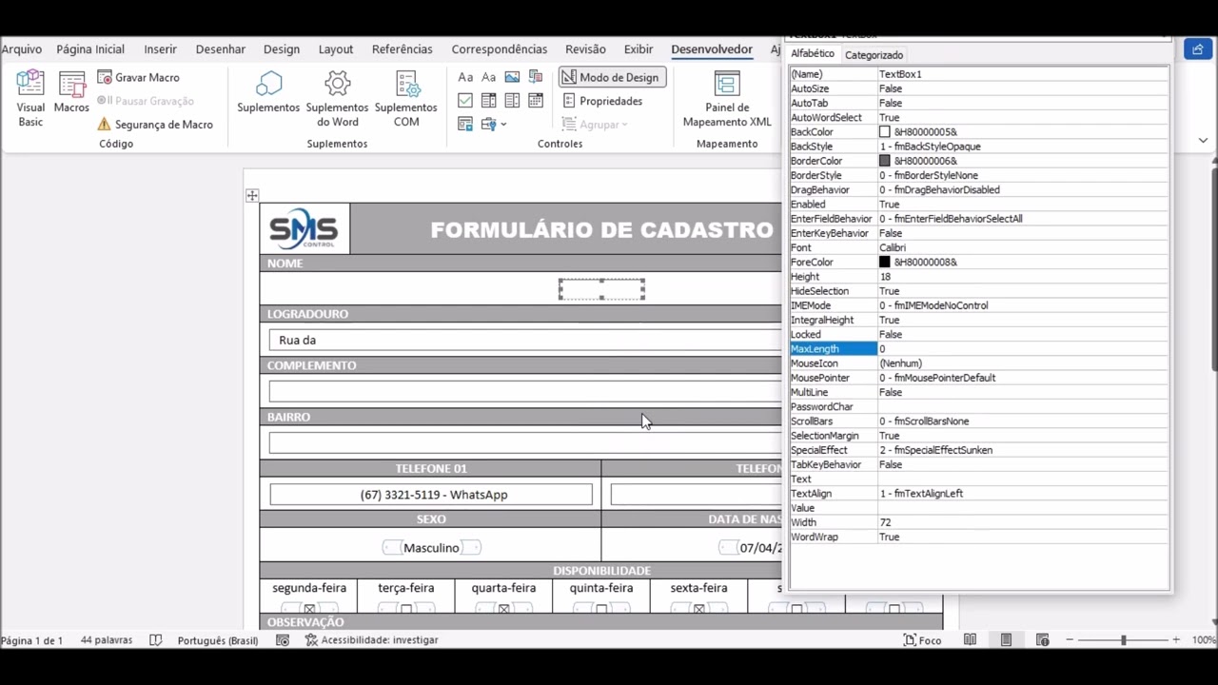The height and width of the screenshot is (685, 1218).
Task: Click the zoom in plus button
Action: (x=1176, y=640)
